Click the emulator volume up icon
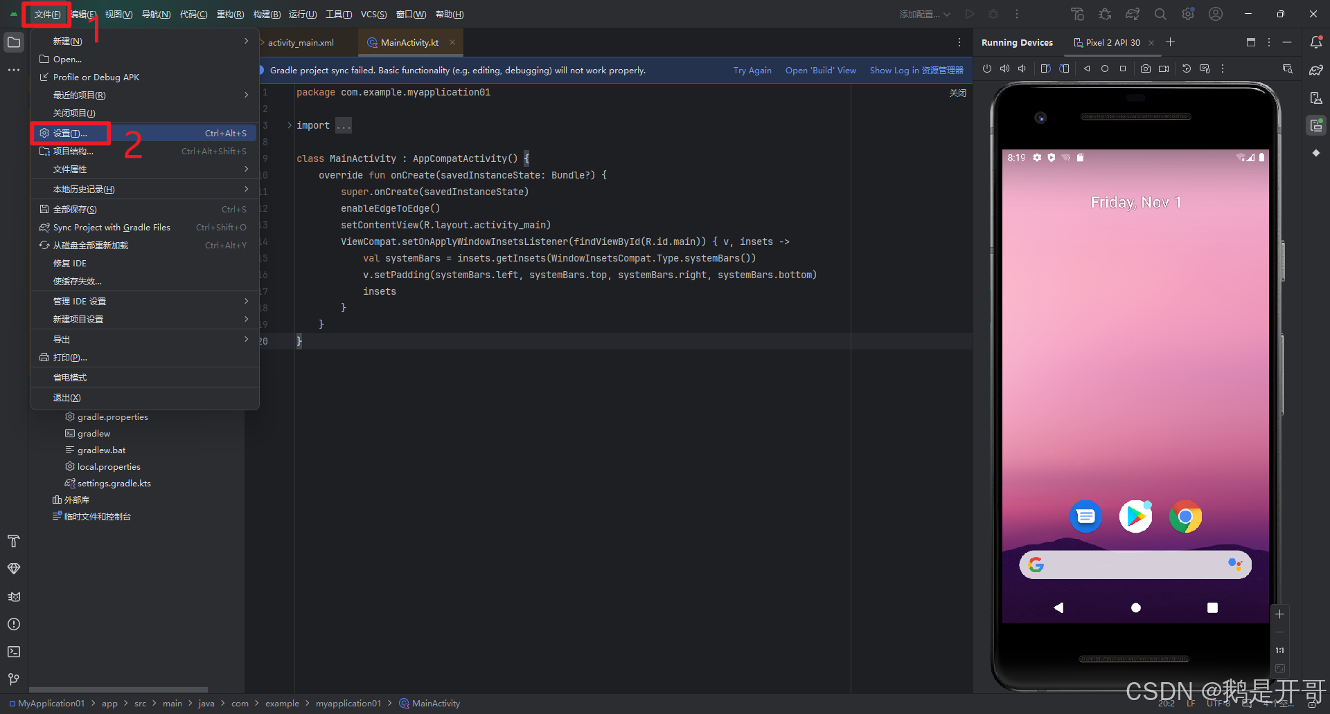Image resolution: width=1330 pixels, height=714 pixels. coord(1004,68)
